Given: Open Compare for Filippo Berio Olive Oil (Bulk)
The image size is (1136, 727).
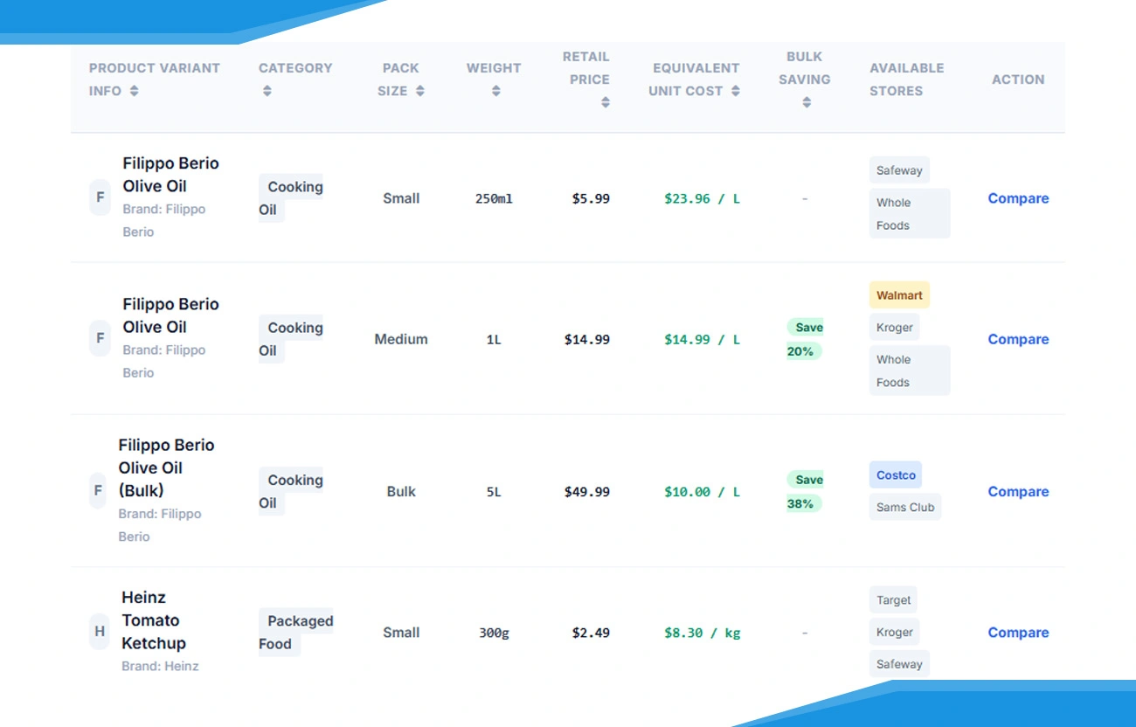Looking at the screenshot, I should 1018,491.
